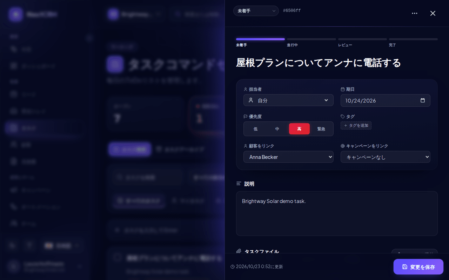Select 低 priority
This screenshot has width=449, height=280.
(x=255, y=129)
